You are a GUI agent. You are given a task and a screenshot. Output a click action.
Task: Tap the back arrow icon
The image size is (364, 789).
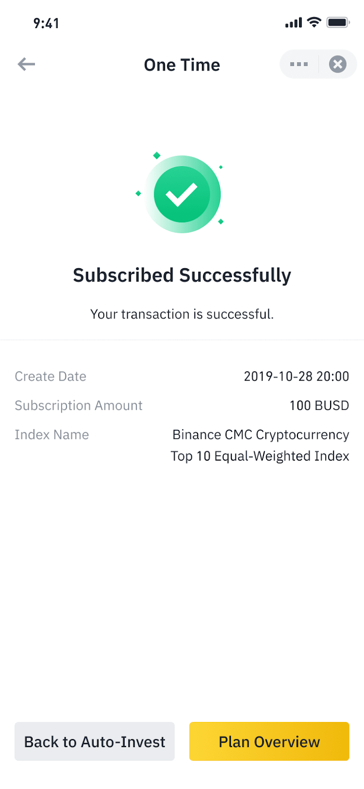click(26, 64)
